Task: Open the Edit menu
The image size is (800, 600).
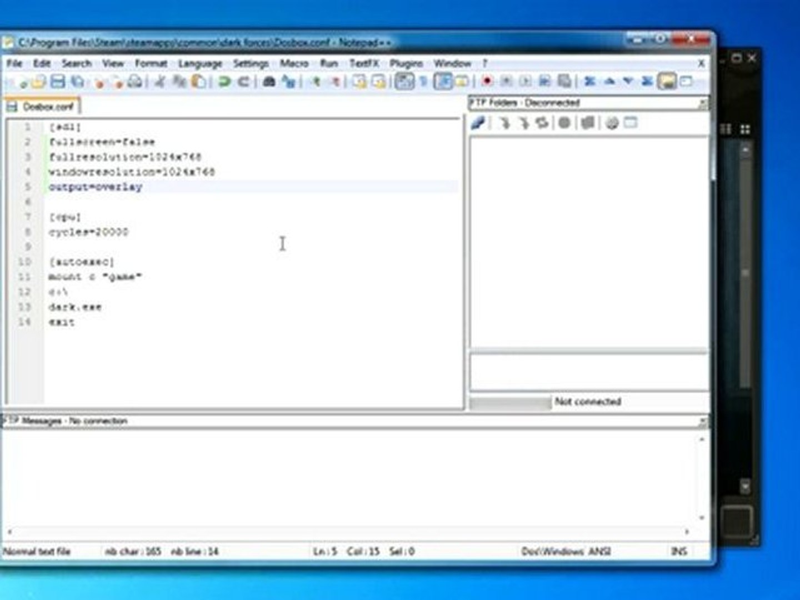Action: (42, 63)
